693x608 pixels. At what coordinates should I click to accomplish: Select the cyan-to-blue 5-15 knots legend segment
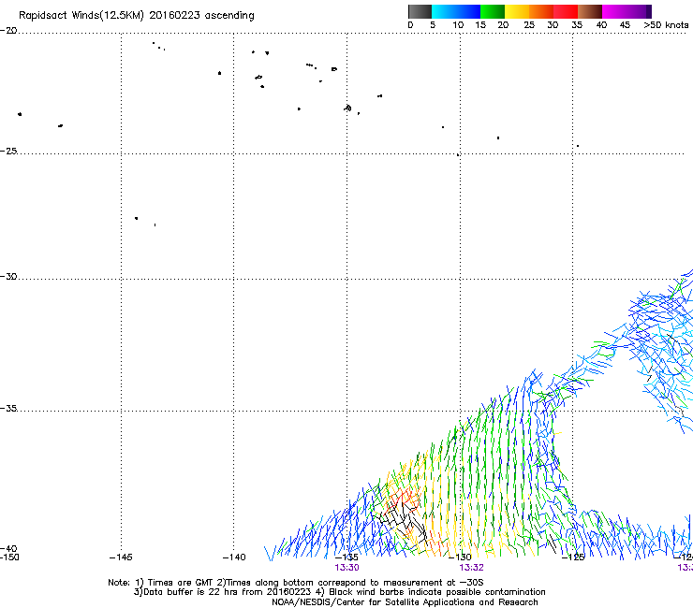click(456, 11)
